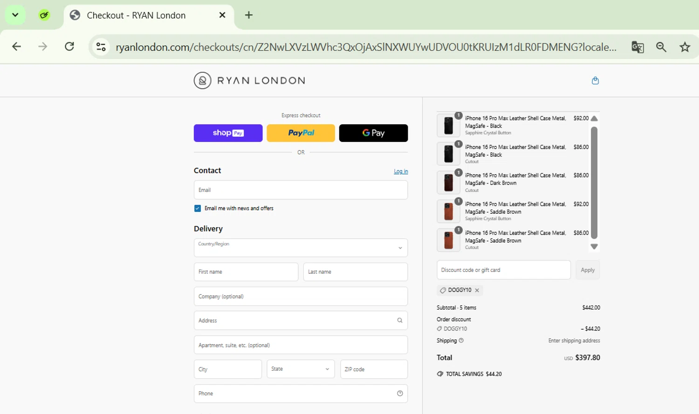Click the order list scroll down arrow
This screenshot has width=699, height=414.
tap(594, 247)
